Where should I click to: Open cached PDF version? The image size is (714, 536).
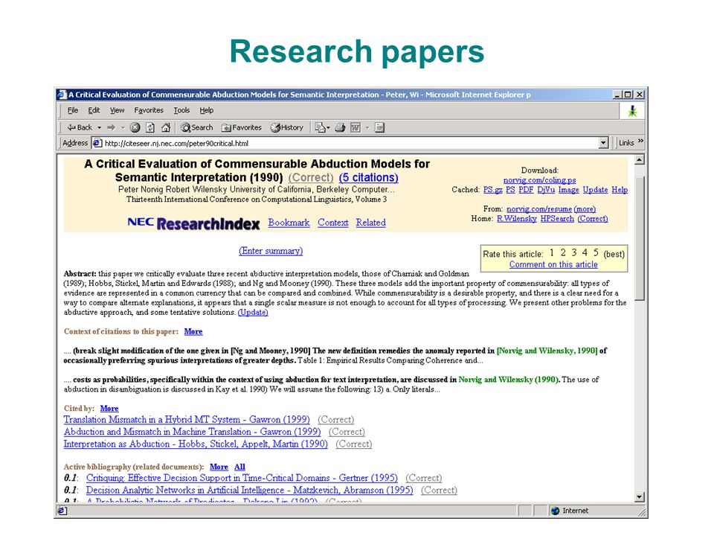526,190
